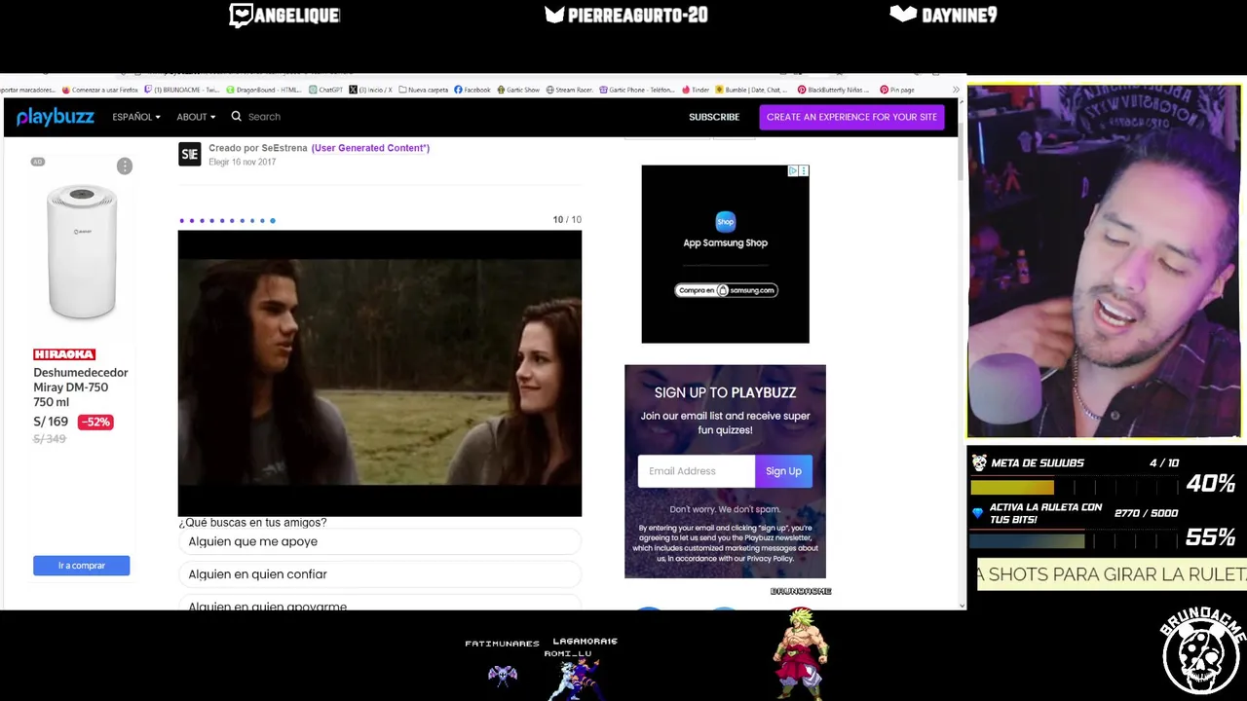Select answer Alguien que me apoye
Image resolution: width=1247 pixels, height=701 pixels.
click(x=380, y=541)
